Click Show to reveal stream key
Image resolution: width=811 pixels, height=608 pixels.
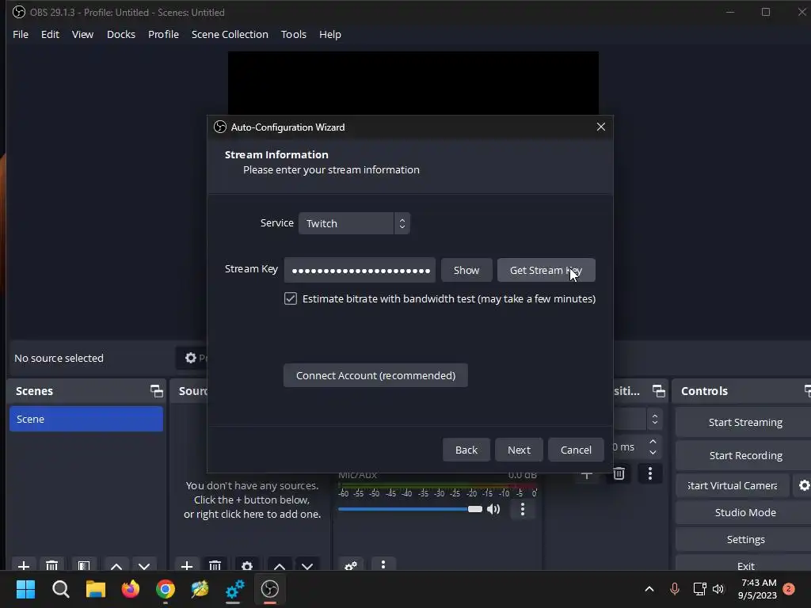(466, 271)
